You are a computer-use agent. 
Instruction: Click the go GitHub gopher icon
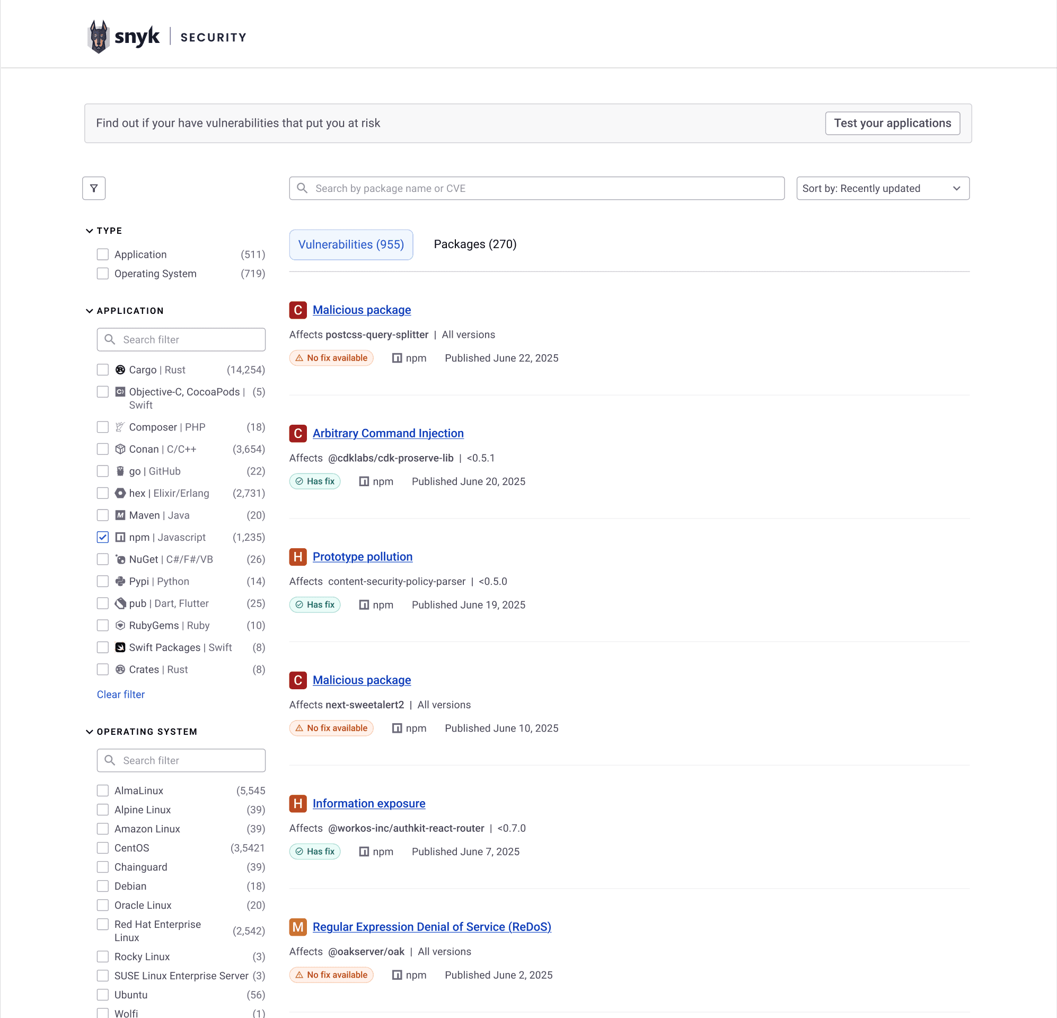[120, 471]
